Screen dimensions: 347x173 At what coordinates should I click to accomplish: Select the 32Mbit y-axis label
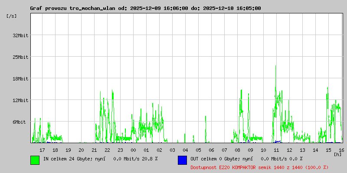coord(20,35)
